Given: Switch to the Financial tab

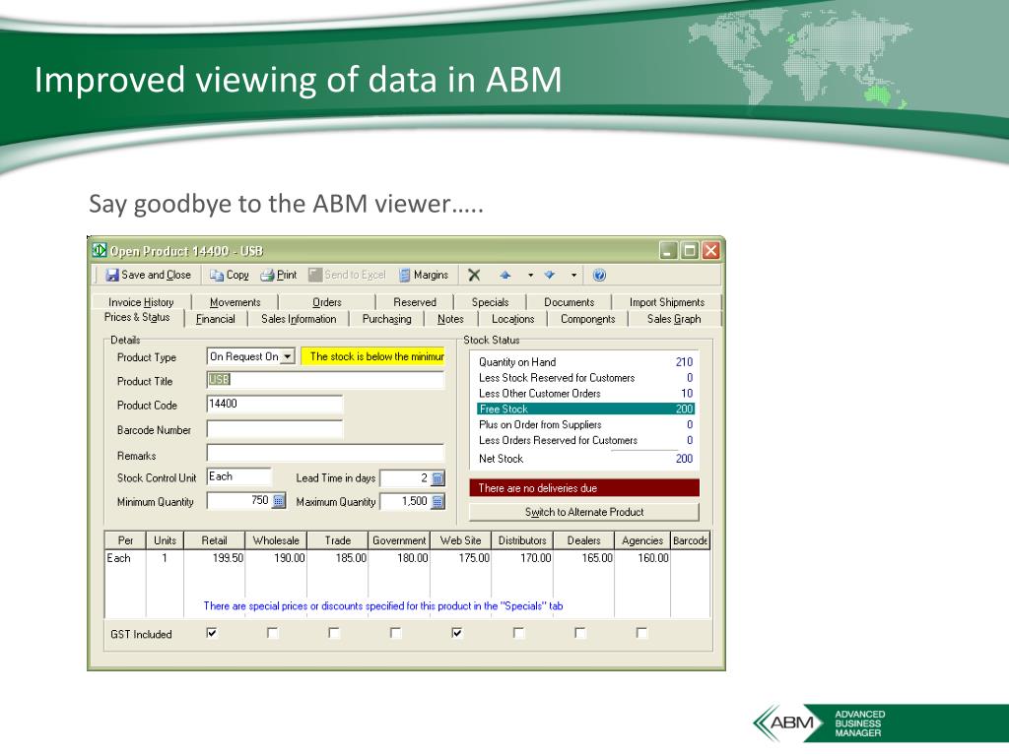Looking at the screenshot, I should click(216, 319).
